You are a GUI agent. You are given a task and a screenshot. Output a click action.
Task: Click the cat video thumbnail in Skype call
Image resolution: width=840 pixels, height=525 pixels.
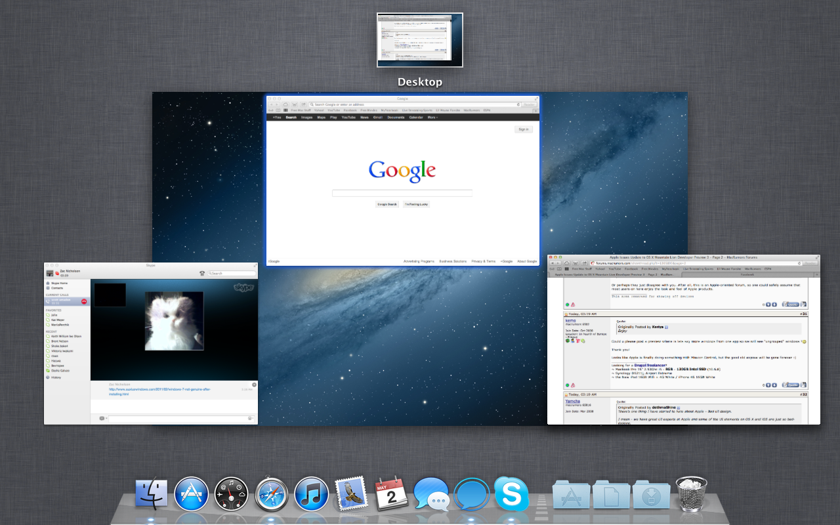pos(174,321)
